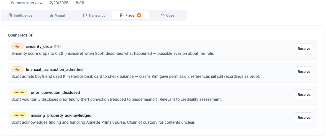Viewport: 326px width, 137px height.
Task: Click the Transcript tab speech-bubble icon
Action: (x=85, y=15)
